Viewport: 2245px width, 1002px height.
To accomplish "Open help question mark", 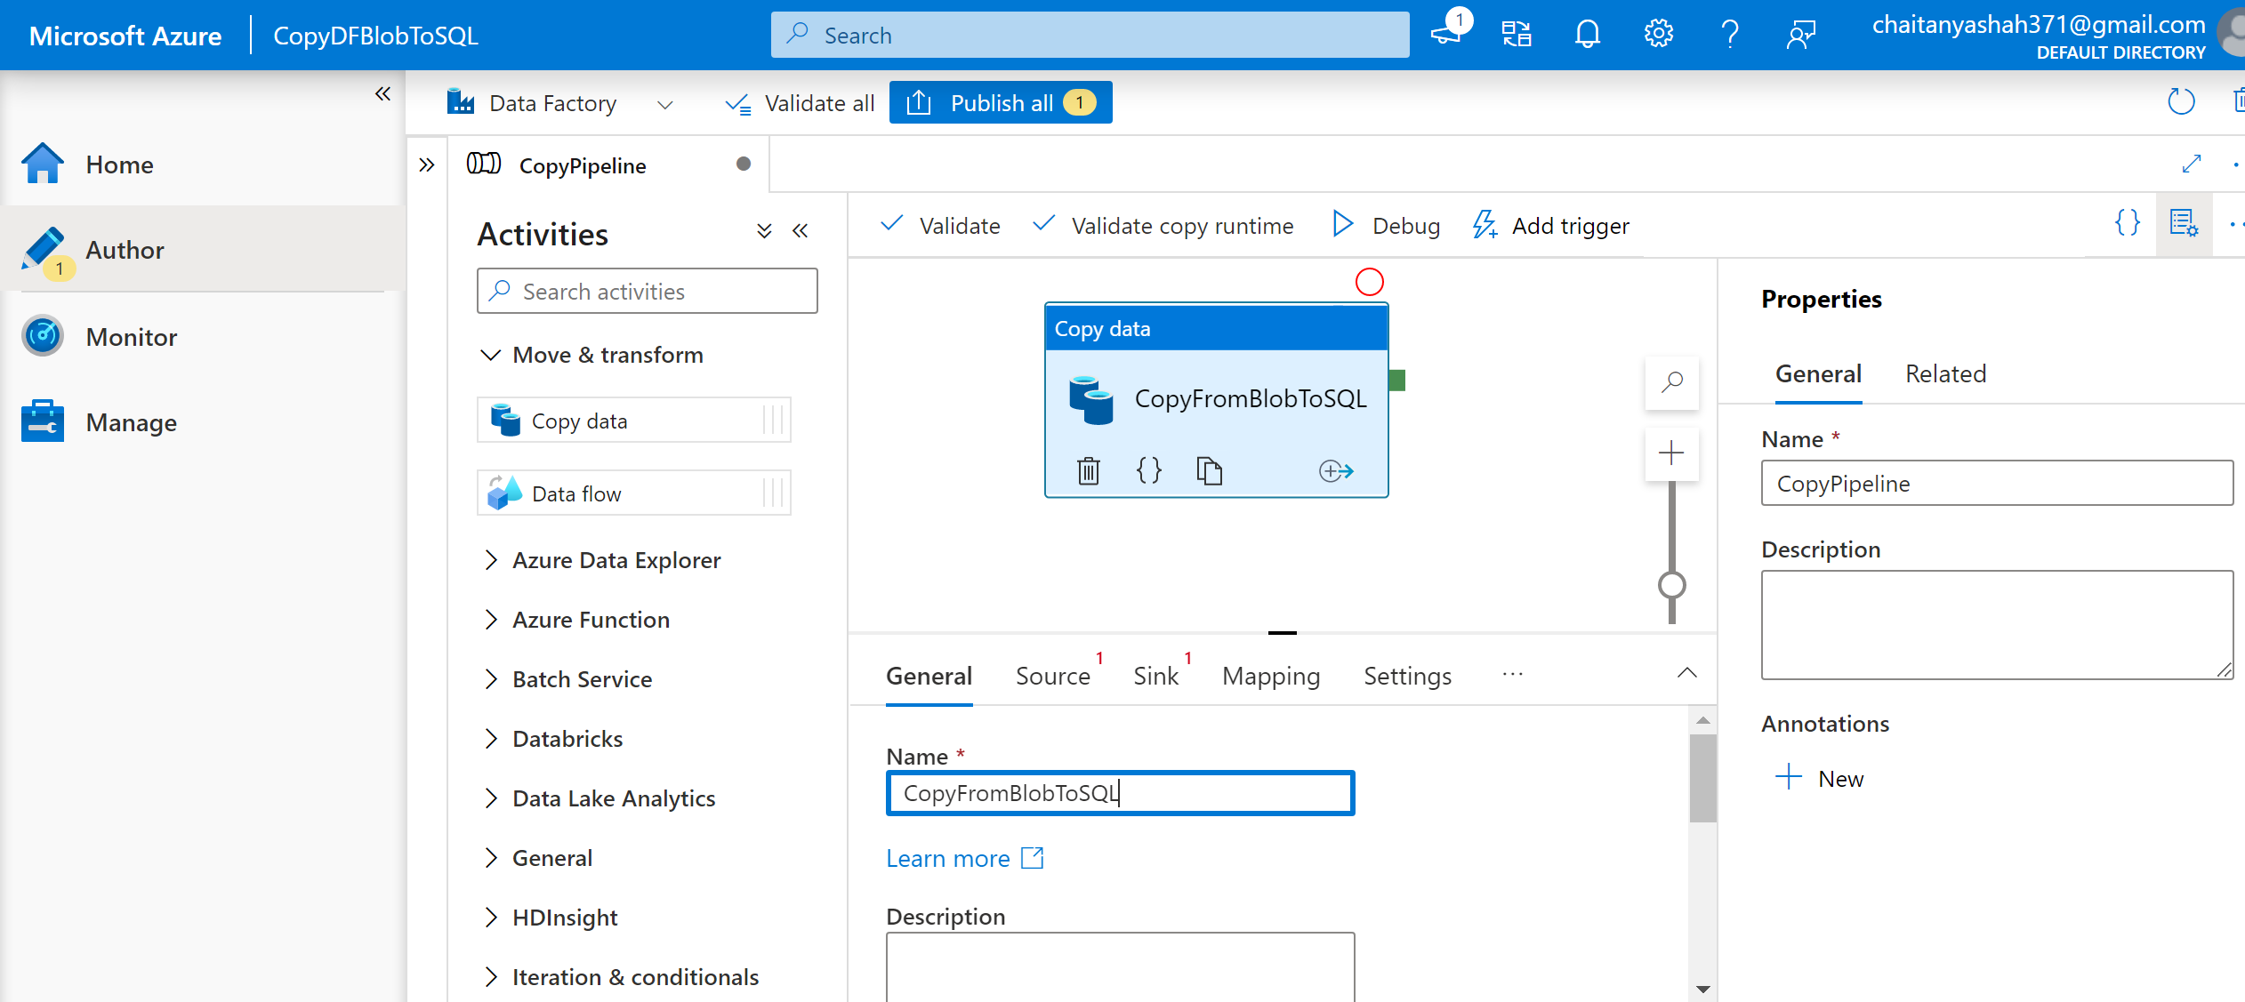I will tap(1730, 35).
